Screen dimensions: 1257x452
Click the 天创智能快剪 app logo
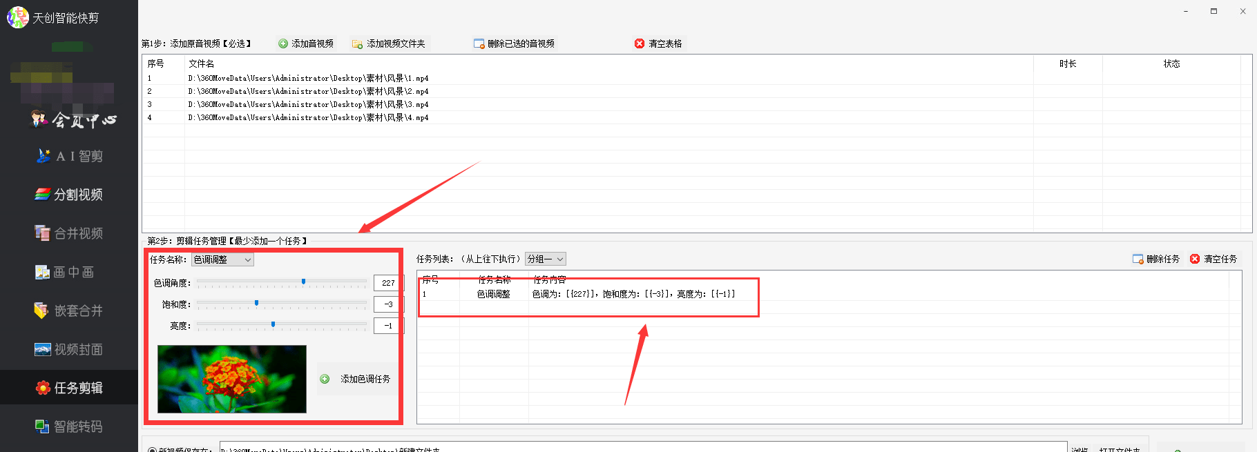point(18,17)
